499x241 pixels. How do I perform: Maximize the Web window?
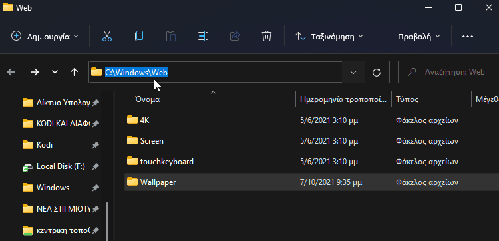pos(458,7)
